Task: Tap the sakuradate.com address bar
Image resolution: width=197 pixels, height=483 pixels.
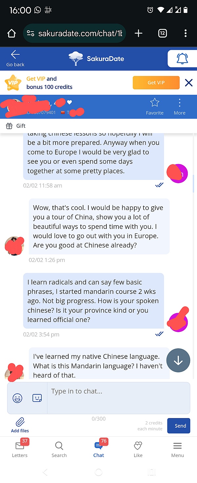Action: point(75,33)
